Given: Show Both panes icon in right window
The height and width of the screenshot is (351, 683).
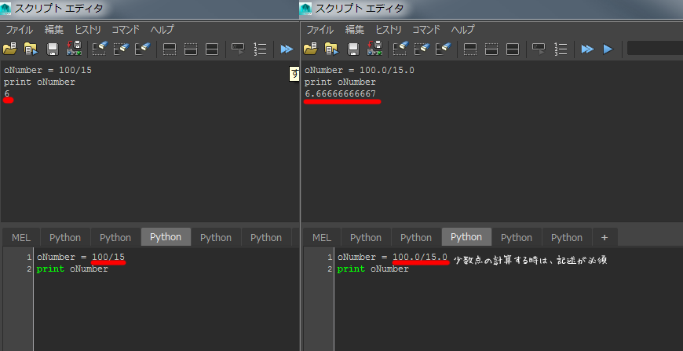Looking at the screenshot, I should (513, 49).
